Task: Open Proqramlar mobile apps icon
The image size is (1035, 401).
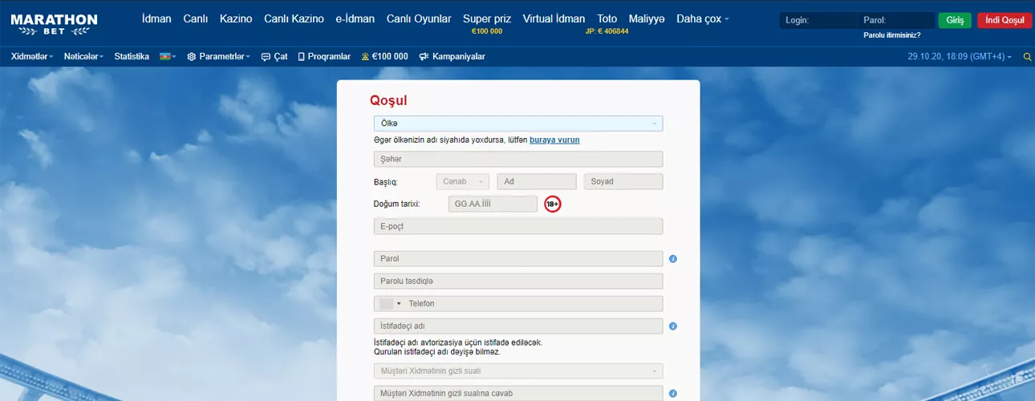Action: [302, 57]
